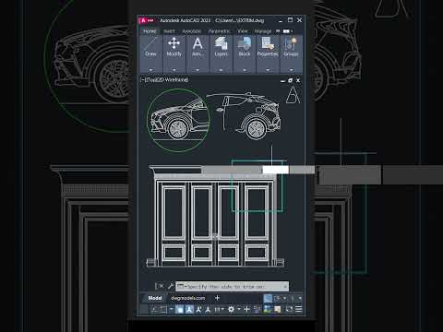Minimize the drawing viewport window
This screenshot has height=332, width=443.
[x=282, y=80]
